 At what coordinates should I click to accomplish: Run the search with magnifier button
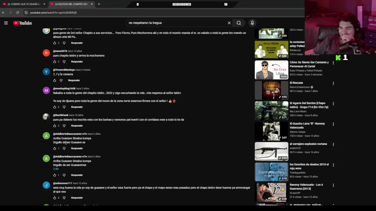(x=239, y=23)
